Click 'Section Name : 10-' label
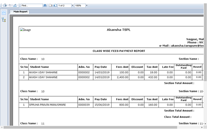Screen dimensions: 207x132 191,91
